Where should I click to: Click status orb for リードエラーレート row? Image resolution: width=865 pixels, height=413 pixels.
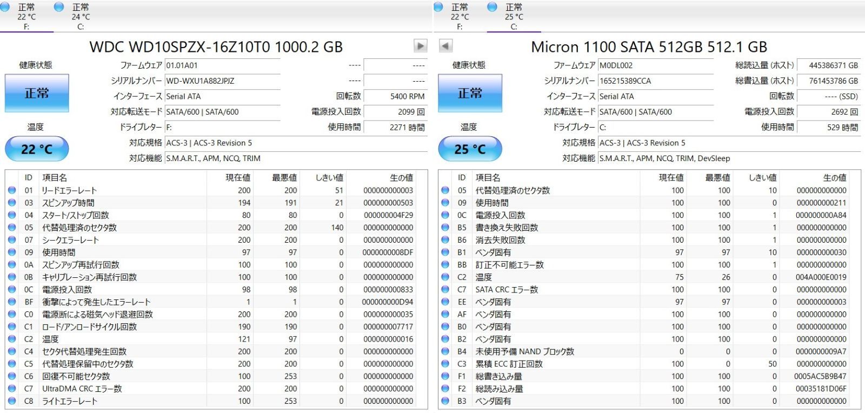point(12,190)
